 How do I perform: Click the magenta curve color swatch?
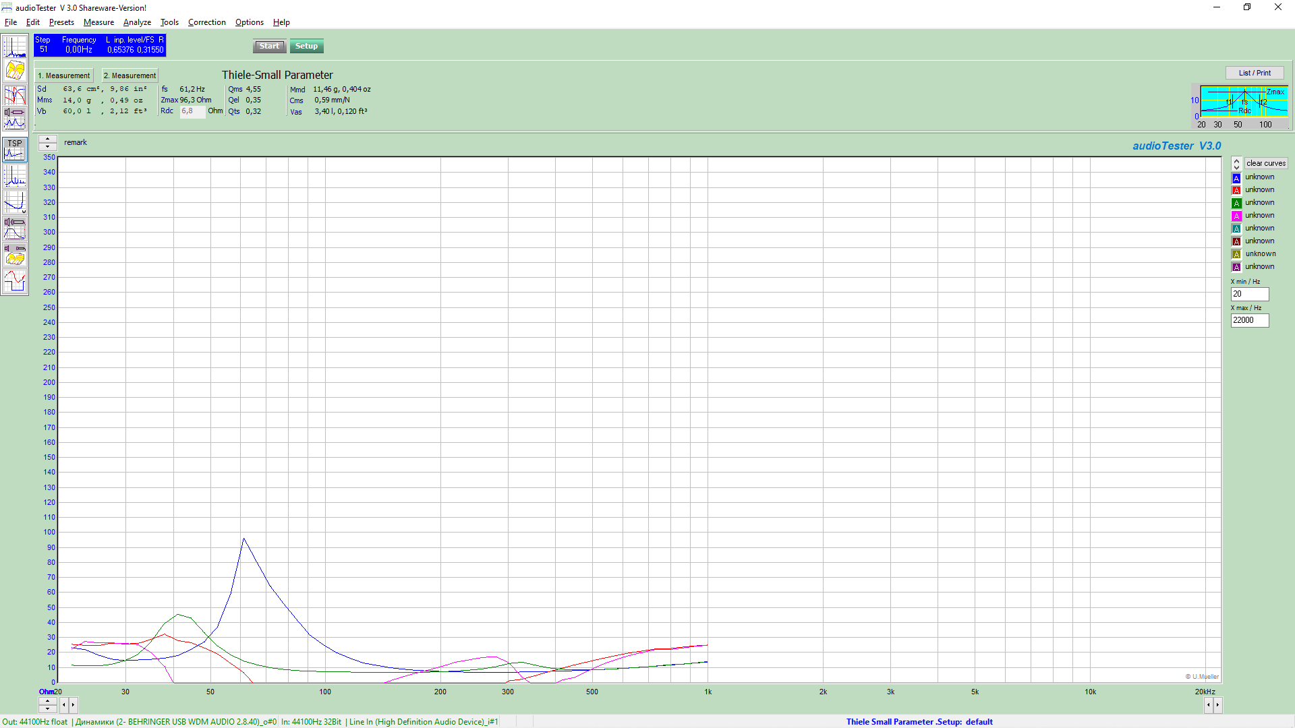coord(1236,216)
